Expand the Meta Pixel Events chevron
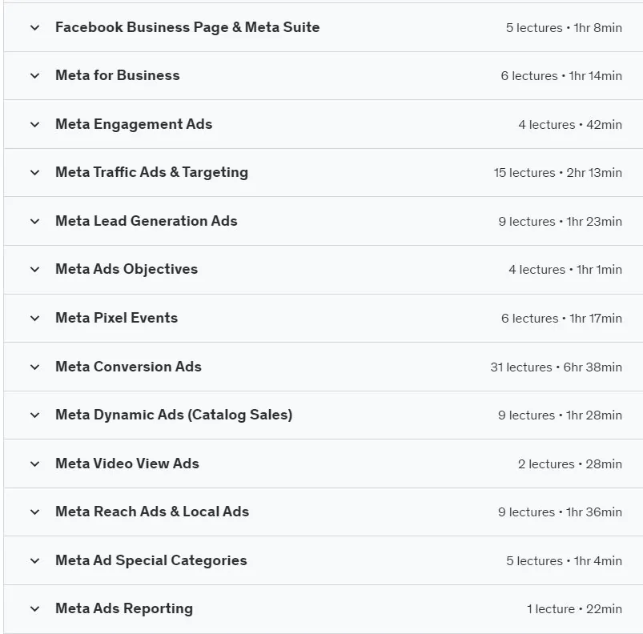The width and height of the screenshot is (643, 634). click(x=35, y=318)
